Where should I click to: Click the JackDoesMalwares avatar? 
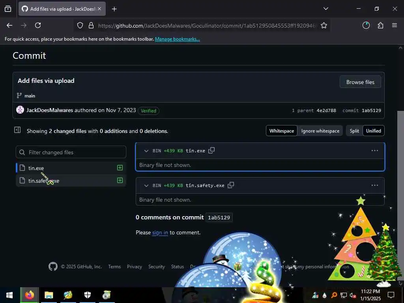point(20,110)
